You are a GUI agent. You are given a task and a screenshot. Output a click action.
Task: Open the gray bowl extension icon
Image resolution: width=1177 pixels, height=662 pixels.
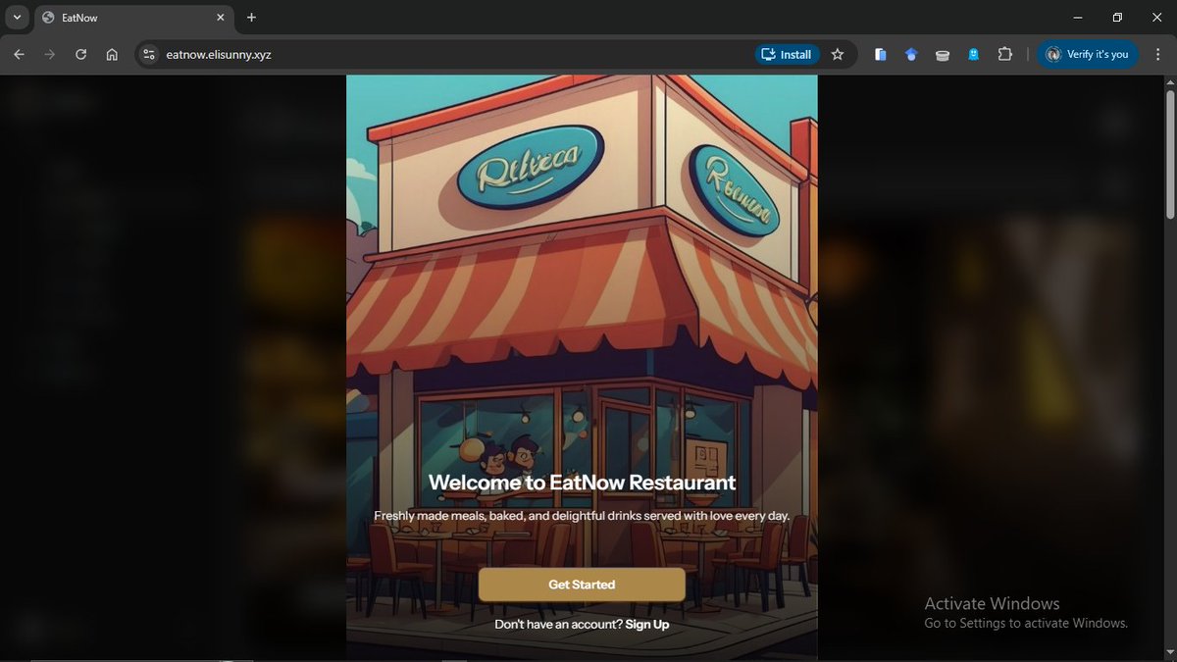[x=943, y=55]
